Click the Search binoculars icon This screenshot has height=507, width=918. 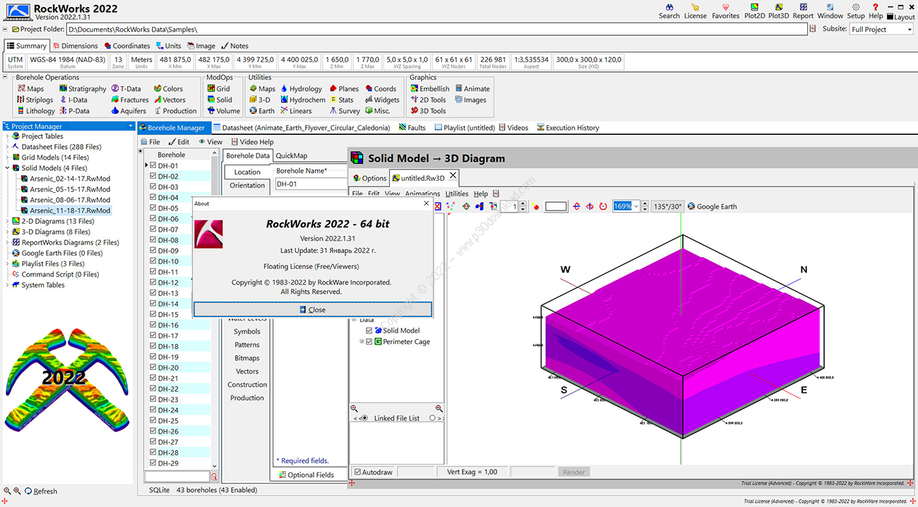669,7
